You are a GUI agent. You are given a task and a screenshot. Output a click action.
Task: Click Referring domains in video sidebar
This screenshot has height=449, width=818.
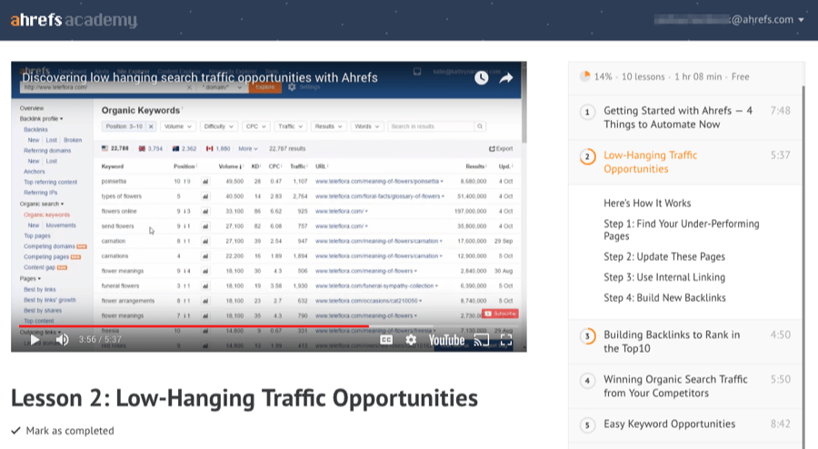pos(47,151)
